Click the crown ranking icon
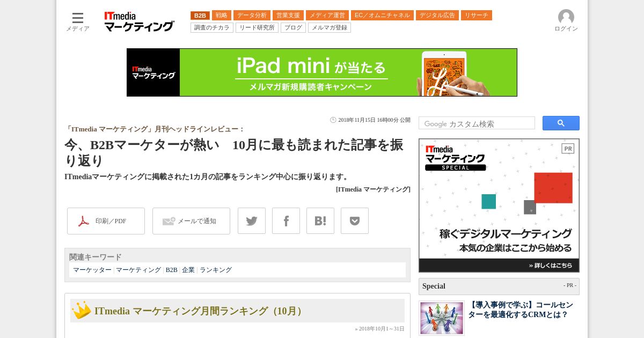The image size is (644, 338). click(x=82, y=310)
